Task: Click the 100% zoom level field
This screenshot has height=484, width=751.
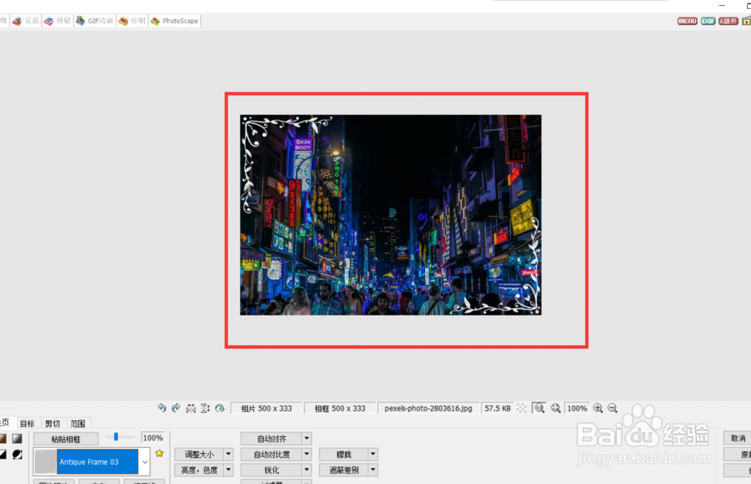Action: [577, 408]
